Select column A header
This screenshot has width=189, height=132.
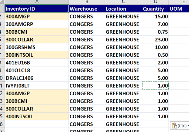click(x=37, y=2)
